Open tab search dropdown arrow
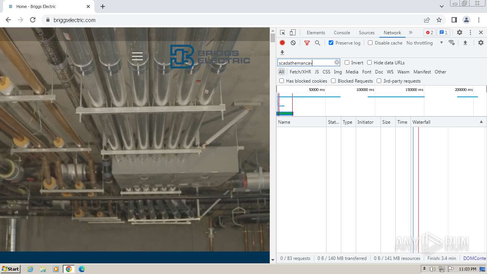This screenshot has width=487, height=274. click(441, 6)
